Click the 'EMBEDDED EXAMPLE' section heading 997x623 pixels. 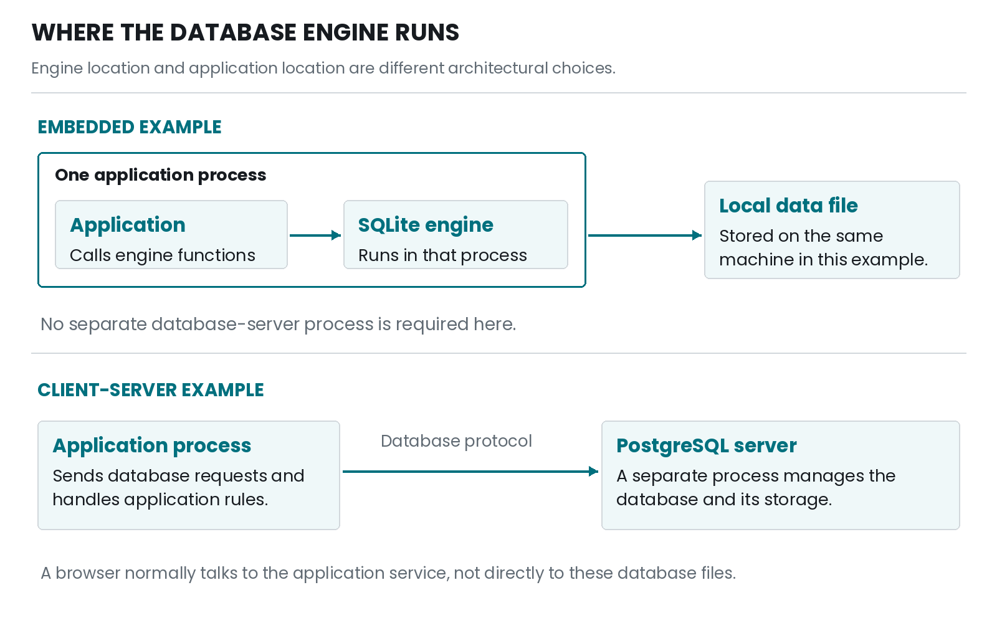pos(130,127)
